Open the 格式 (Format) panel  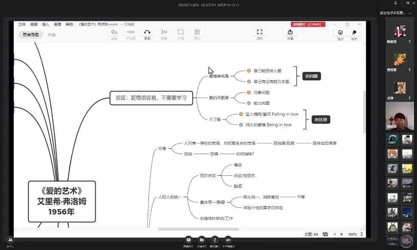click(354, 33)
